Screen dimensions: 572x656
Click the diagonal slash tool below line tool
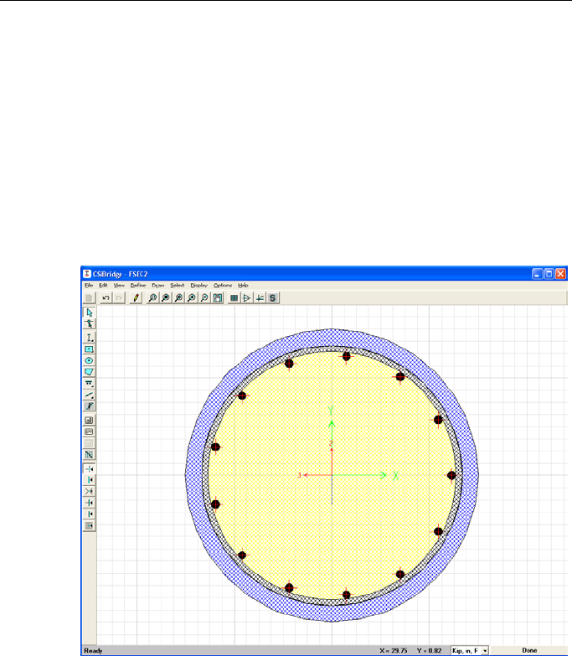coord(89,405)
